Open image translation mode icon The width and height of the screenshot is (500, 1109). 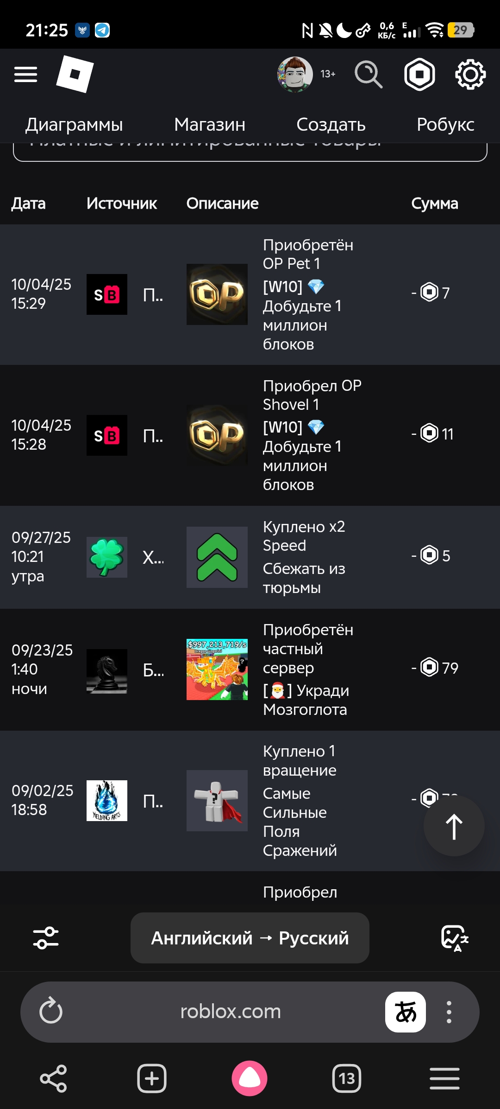(455, 938)
